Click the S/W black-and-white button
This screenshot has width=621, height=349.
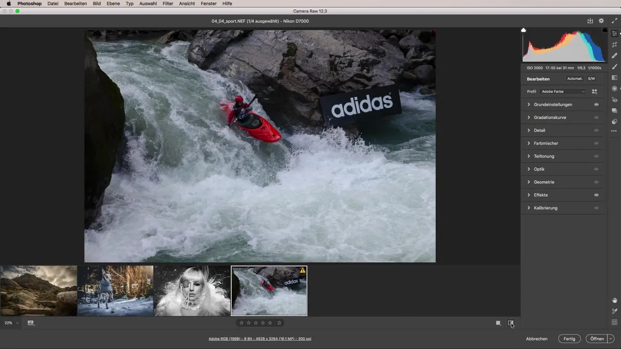[x=591, y=79]
